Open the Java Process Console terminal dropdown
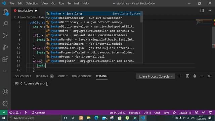215x121 pixels. point(155,76)
